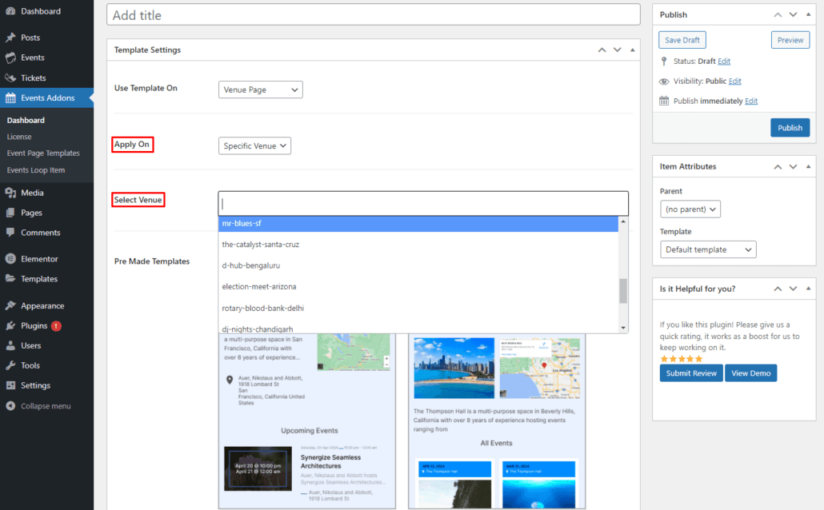
Task: Open Events Loop Item submenu item
Action: tap(36, 170)
